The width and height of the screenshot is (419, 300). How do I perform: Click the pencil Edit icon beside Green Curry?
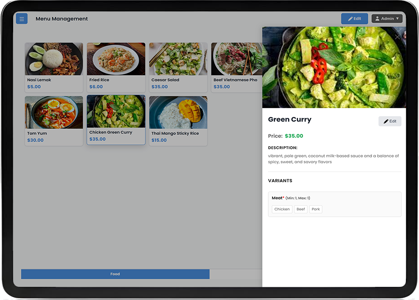tap(386, 121)
